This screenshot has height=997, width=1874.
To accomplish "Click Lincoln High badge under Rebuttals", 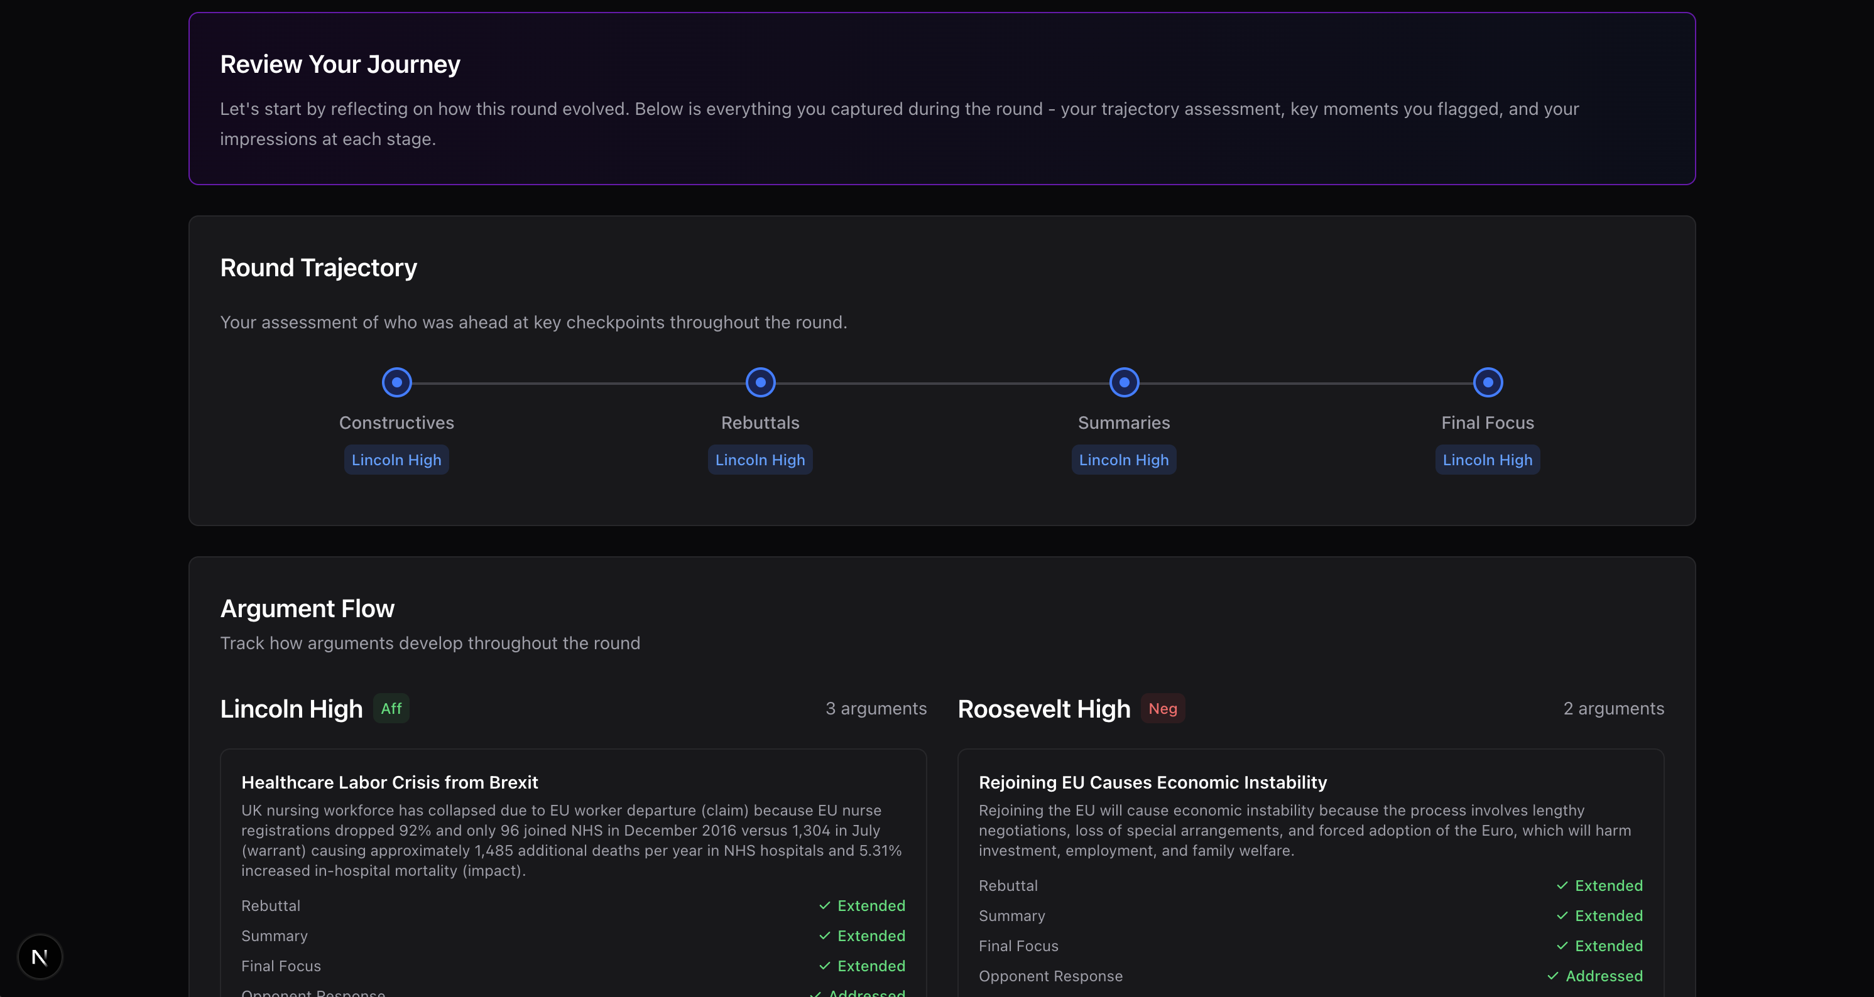I will pos(760,460).
